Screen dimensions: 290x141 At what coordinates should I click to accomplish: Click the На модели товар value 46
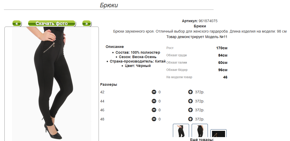[x=225, y=77]
